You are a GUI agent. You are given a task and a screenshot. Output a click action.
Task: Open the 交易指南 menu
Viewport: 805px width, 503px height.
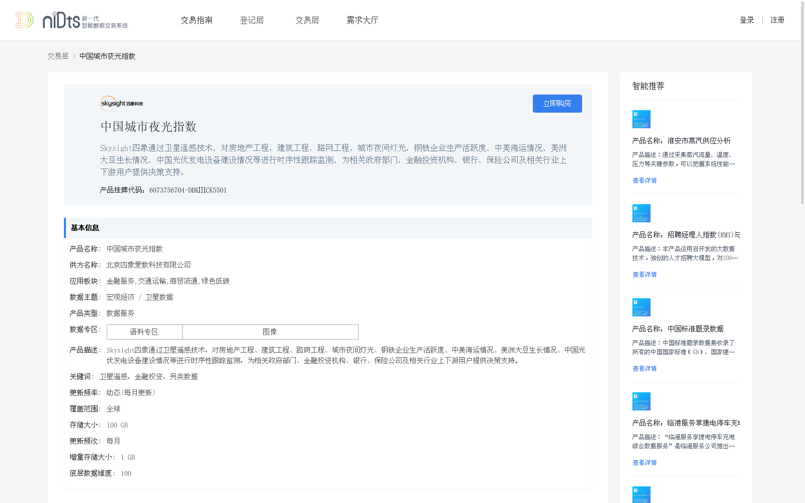(197, 20)
